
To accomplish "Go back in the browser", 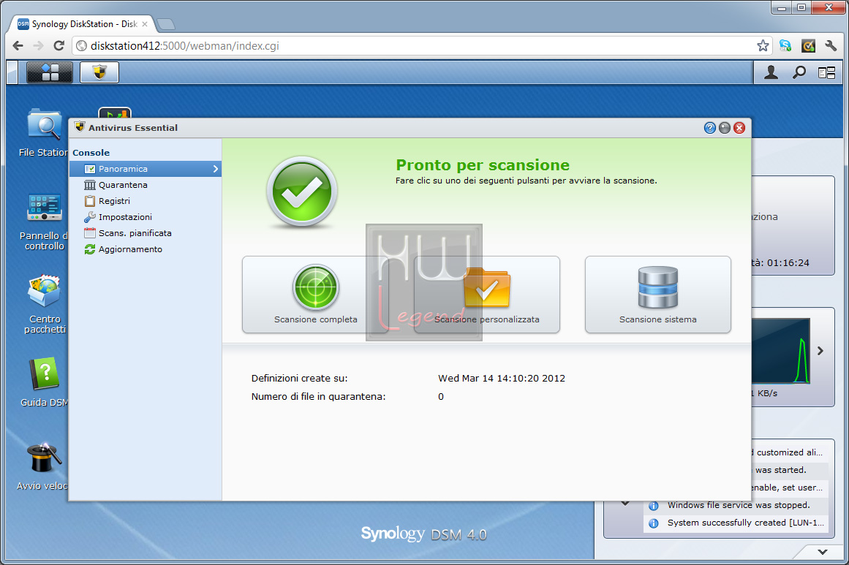I will point(18,46).
